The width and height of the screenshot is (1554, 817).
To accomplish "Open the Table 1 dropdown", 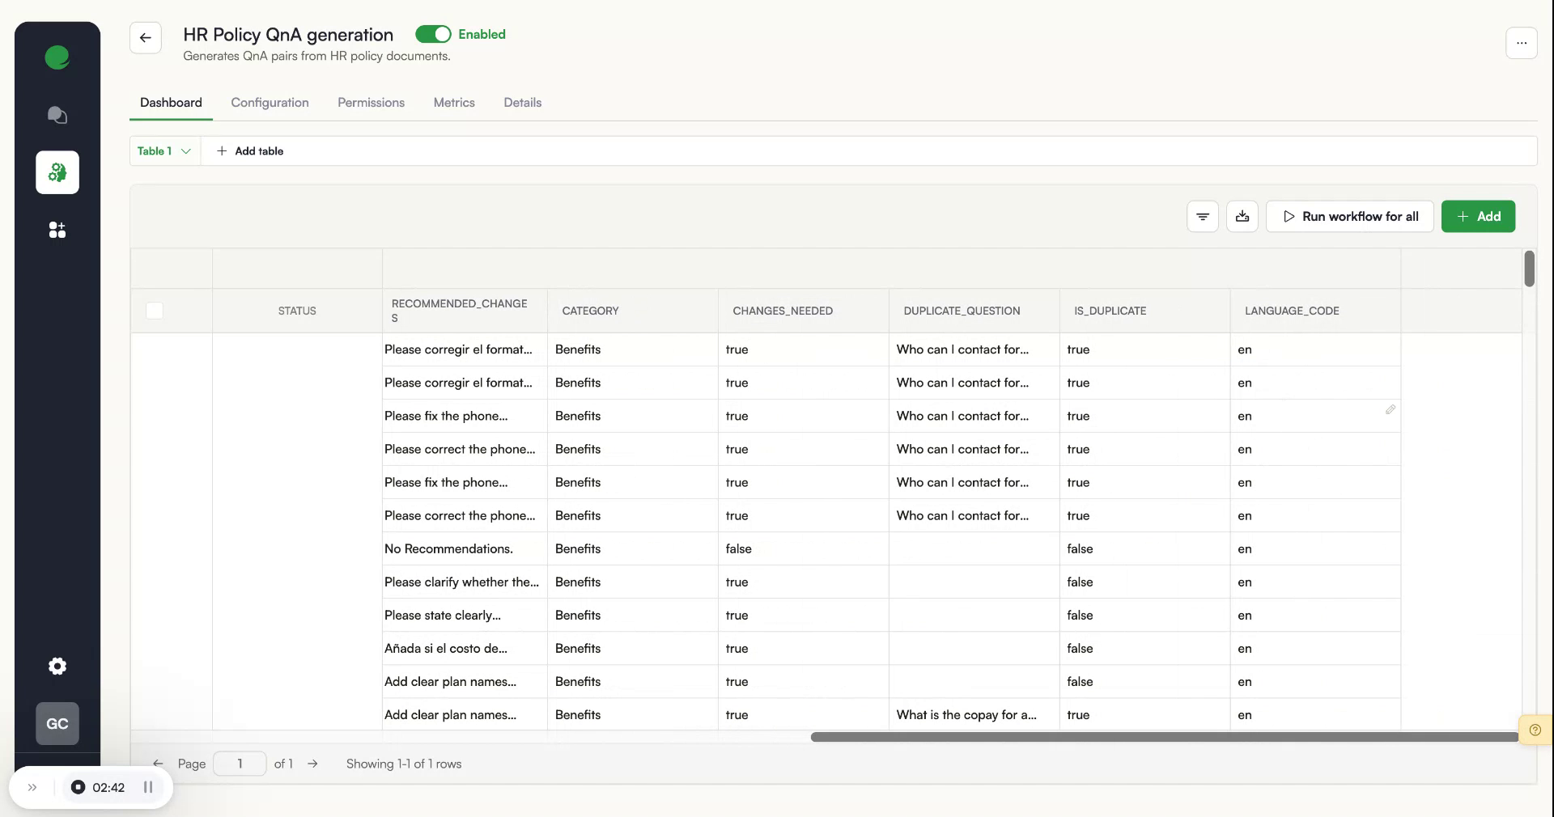I will [x=163, y=151].
